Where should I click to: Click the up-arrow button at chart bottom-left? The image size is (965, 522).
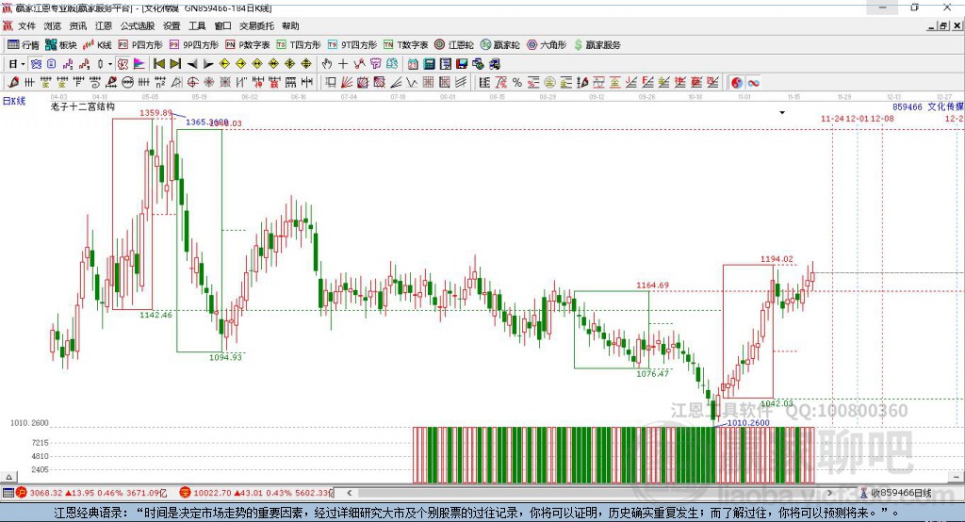coord(8,477)
